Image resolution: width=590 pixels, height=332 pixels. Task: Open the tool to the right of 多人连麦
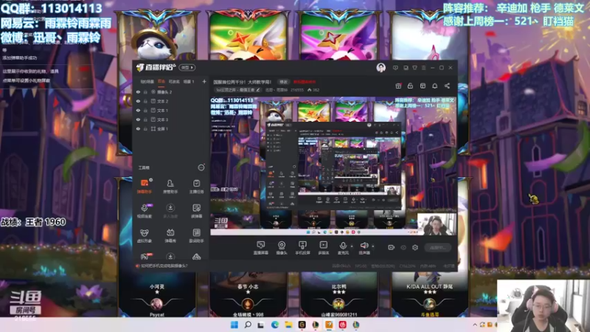(x=196, y=211)
